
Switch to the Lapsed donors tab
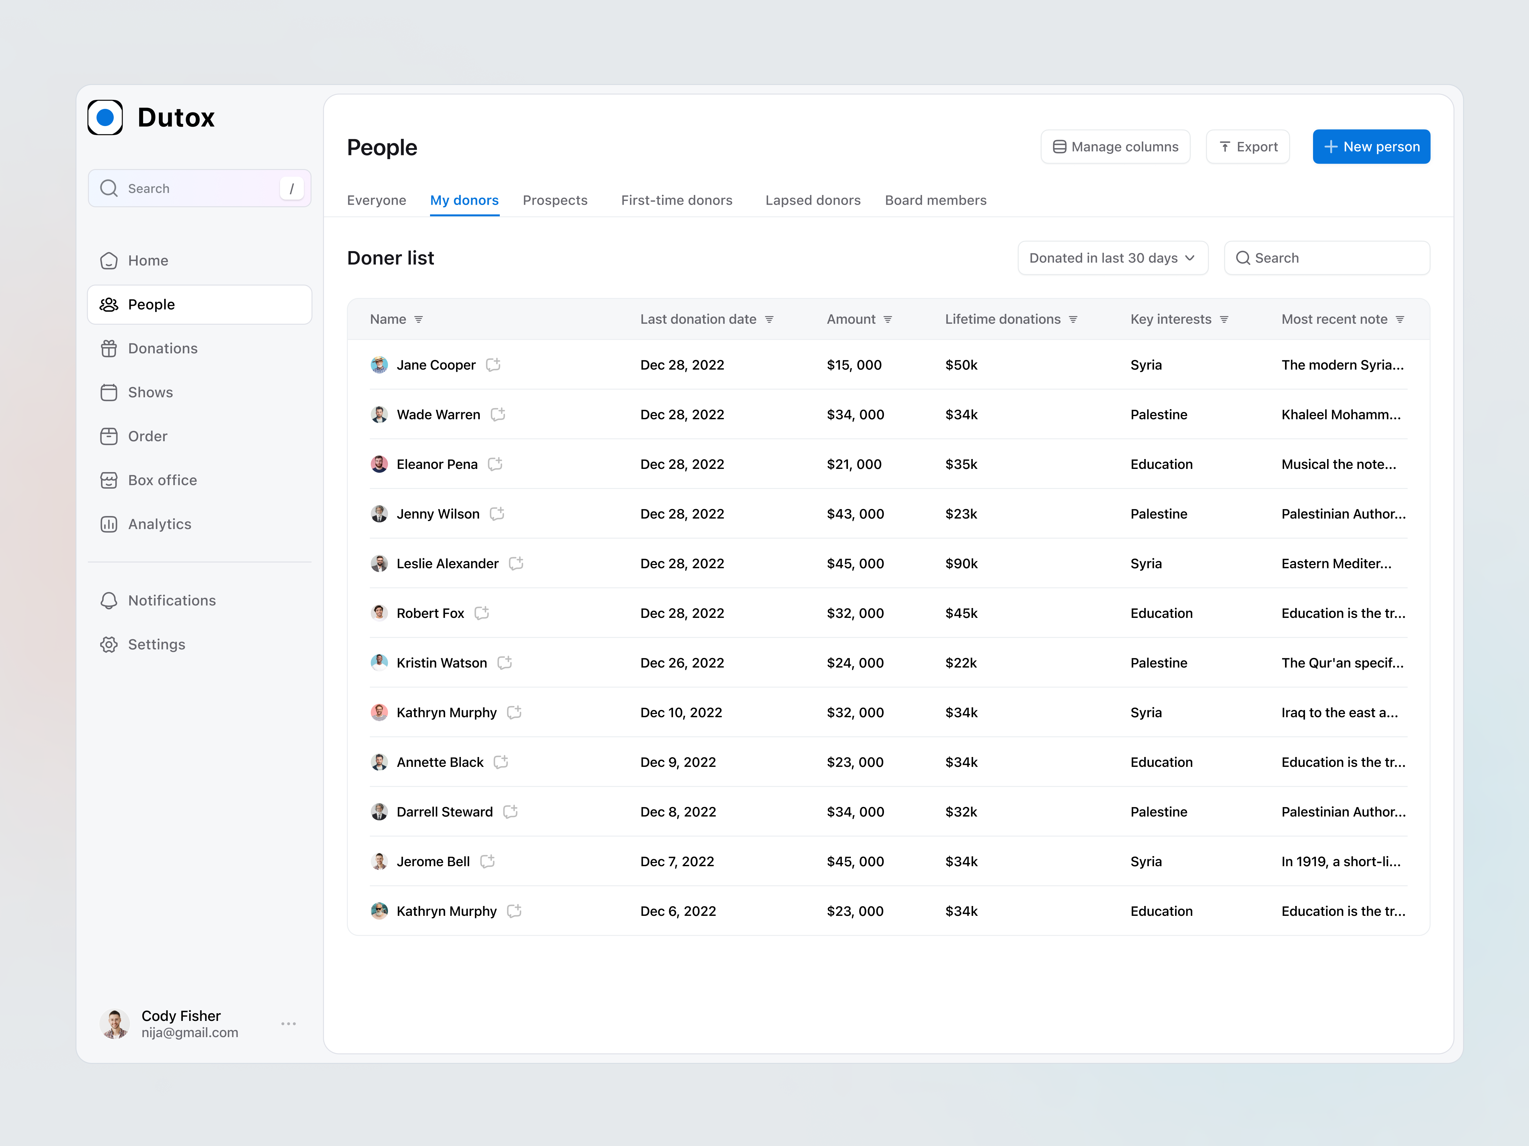[813, 200]
